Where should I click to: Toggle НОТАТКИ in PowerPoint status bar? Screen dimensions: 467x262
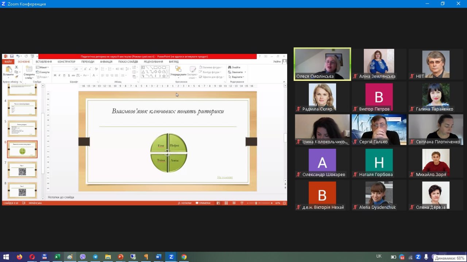[x=185, y=203]
